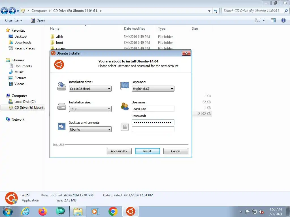
Task: Open the Accessibility options button
Action: (x=119, y=151)
